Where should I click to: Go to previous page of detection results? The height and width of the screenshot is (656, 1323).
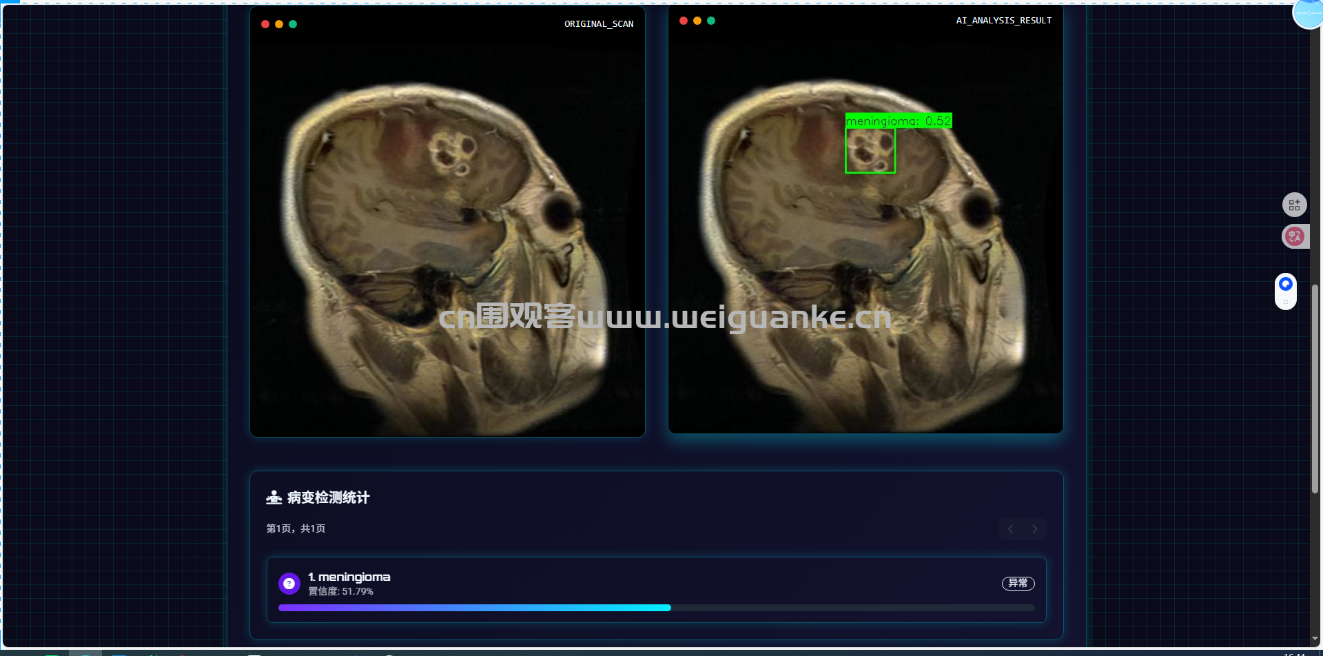[1011, 529]
